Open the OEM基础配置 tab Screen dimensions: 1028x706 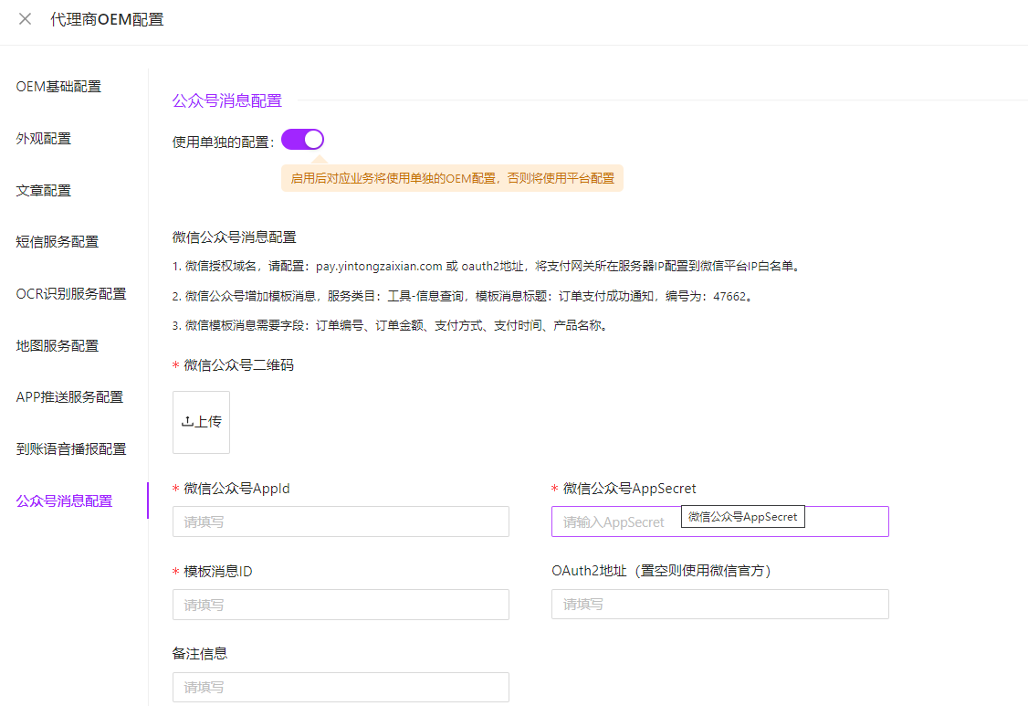click(x=58, y=87)
